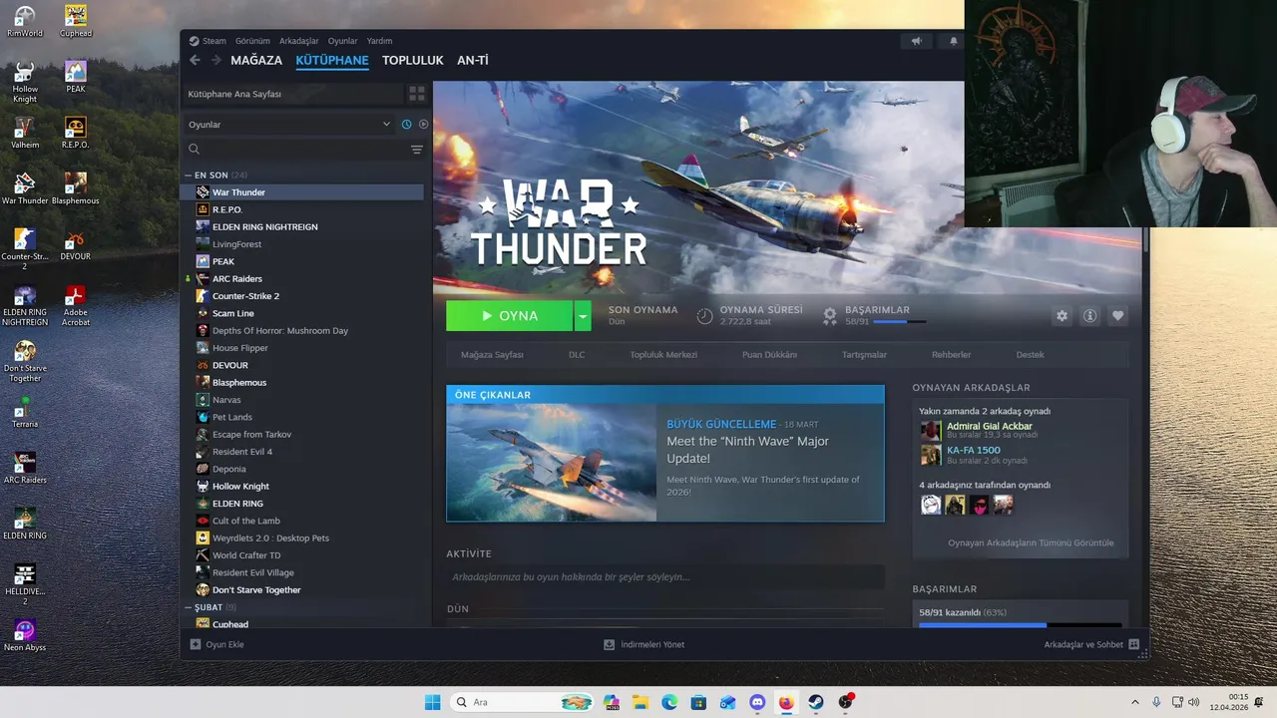This screenshot has height=718, width=1277.
Task: Open the library advanced filter icon
Action: tap(417, 150)
